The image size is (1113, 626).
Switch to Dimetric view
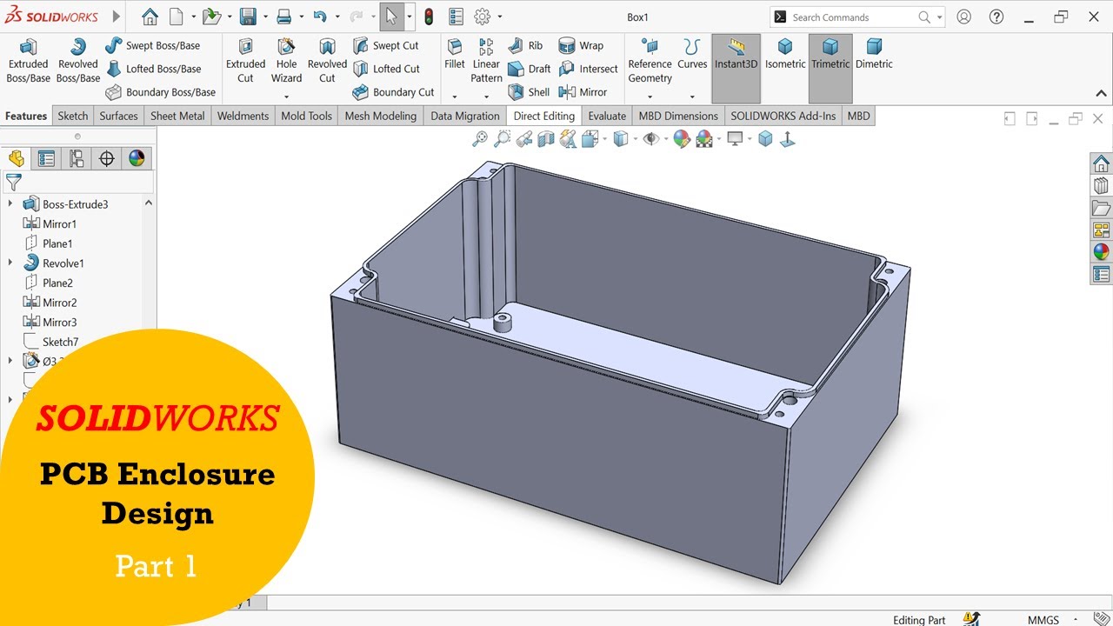pyautogui.click(x=874, y=54)
